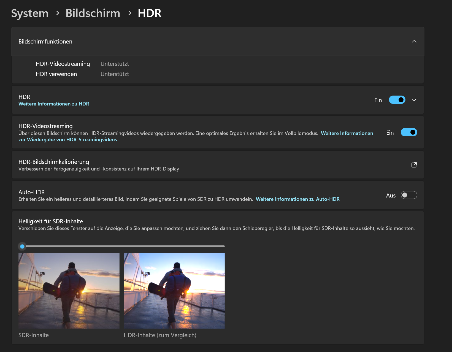Image resolution: width=452 pixels, height=352 pixels.
Task: Disable HDR-Videostreaming
Action: pyautogui.click(x=409, y=132)
